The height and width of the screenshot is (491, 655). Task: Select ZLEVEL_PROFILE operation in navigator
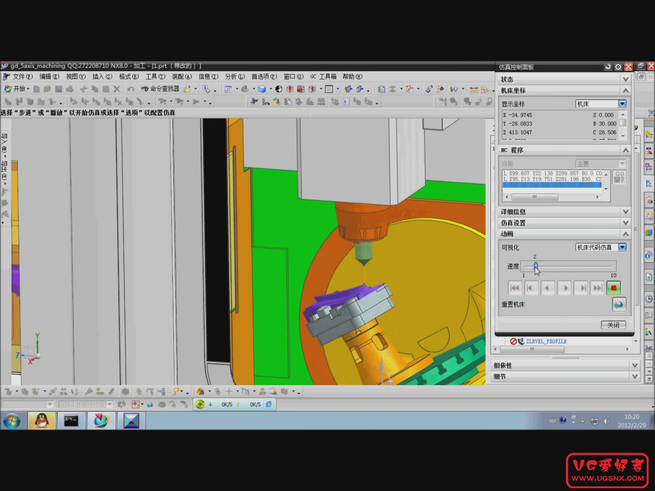click(546, 341)
